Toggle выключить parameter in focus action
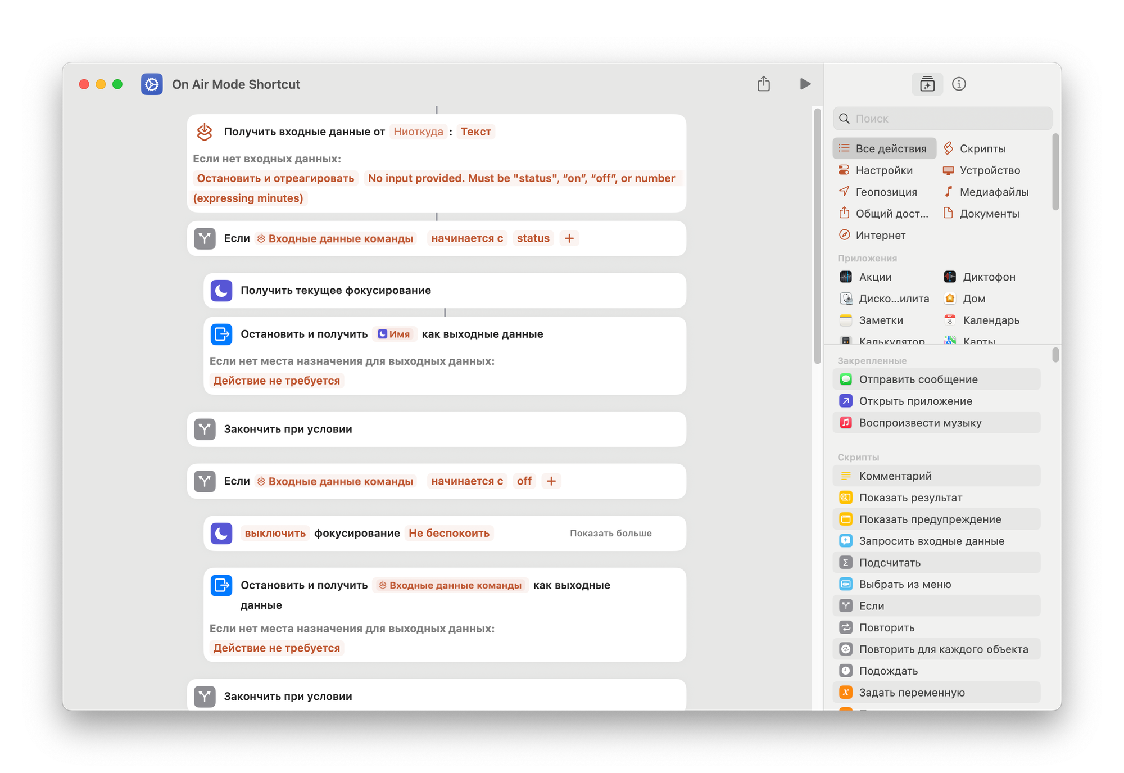 [x=275, y=533]
